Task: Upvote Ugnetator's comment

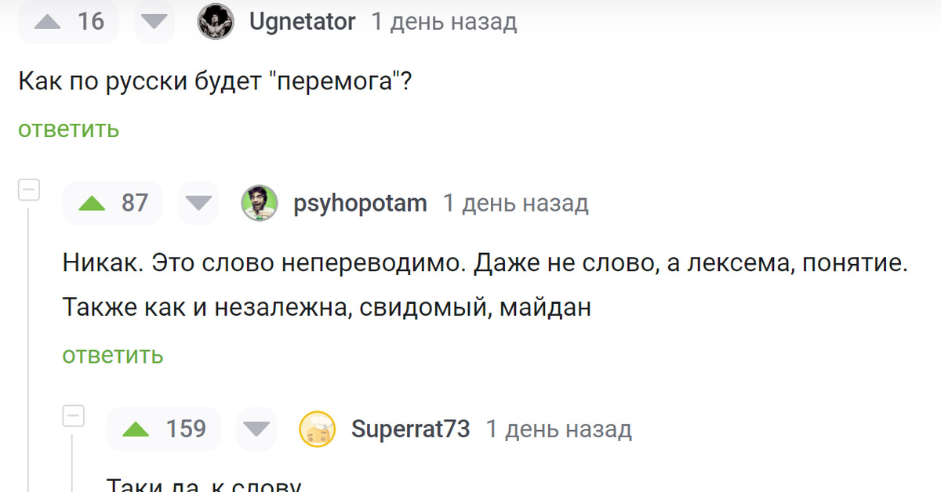Action: coord(48,22)
